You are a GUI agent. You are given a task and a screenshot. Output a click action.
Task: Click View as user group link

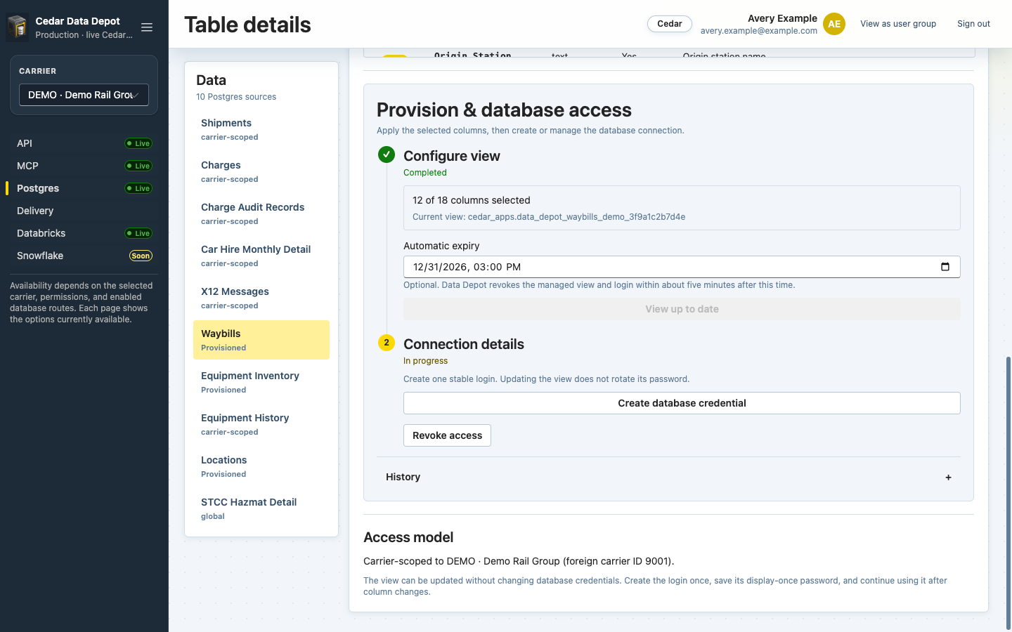coord(898,24)
